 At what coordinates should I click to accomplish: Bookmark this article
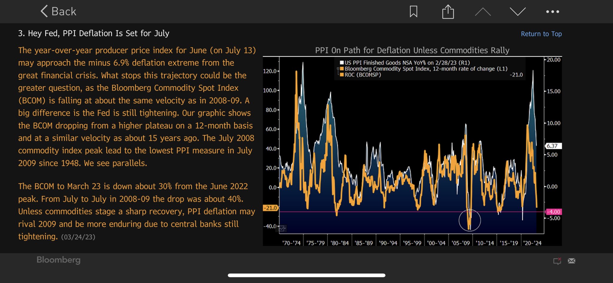click(x=413, y=12)
